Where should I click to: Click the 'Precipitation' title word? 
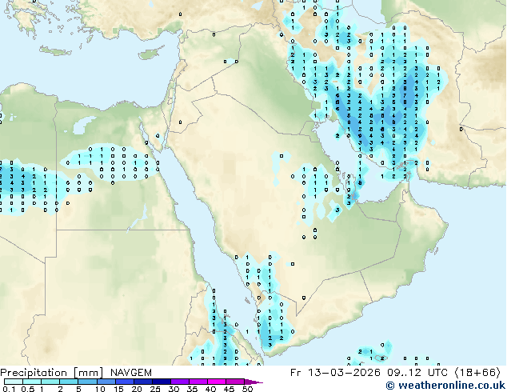pyautogui.click(x=34, y=373)
